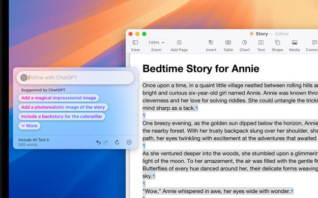
Task: Click the line "Wow," Annie whispered in awe
Action: tap(217, 191)
